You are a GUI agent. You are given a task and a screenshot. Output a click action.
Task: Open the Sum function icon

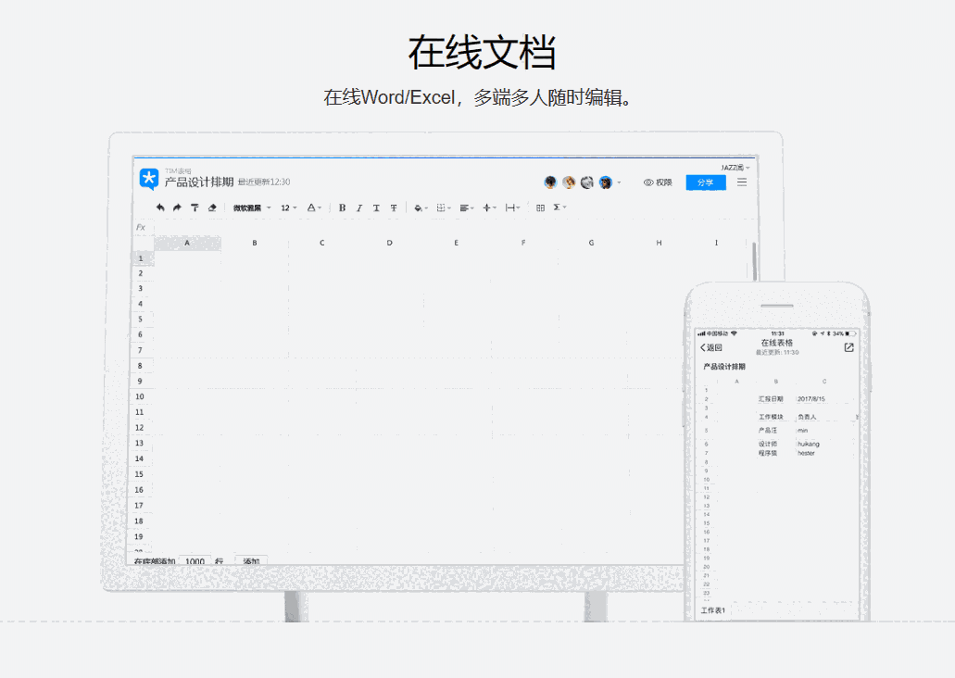555,207
